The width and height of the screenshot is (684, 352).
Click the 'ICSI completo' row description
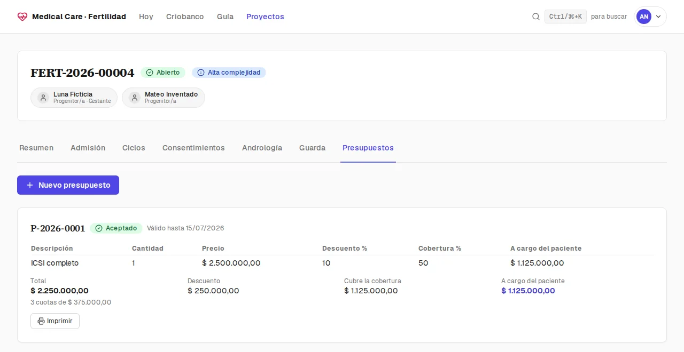(55, 263)
